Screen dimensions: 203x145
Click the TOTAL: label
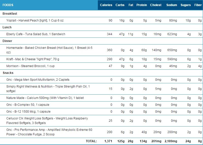click(91, 141)
